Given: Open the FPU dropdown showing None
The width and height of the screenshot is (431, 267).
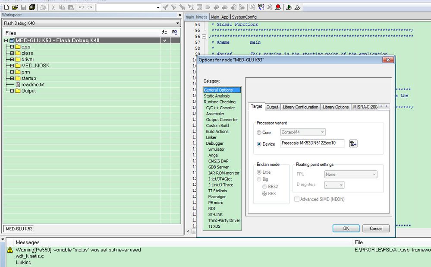Looking at the screenshot, I should [x=374, y=174].
